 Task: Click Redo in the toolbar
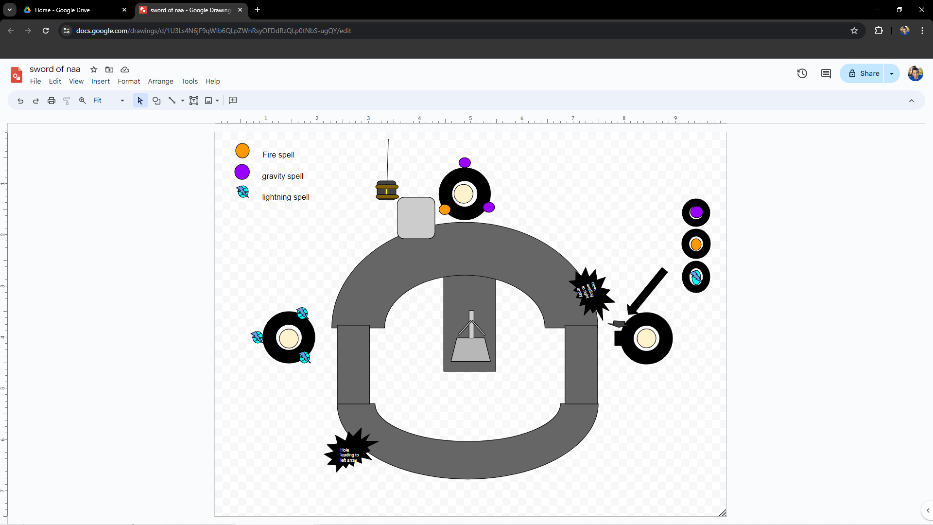pos(36,101)
